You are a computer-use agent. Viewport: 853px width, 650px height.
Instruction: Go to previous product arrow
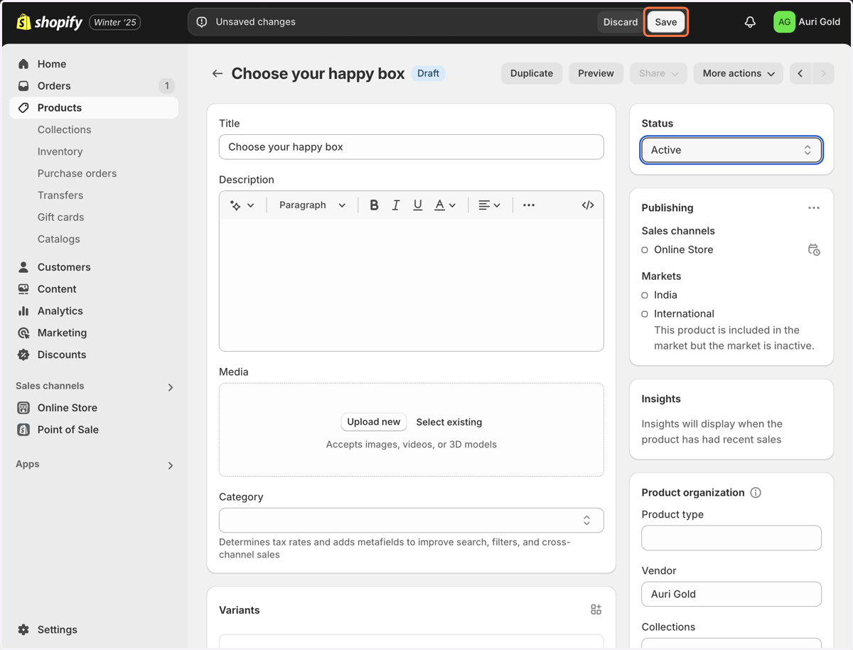(x=800, y=73)
